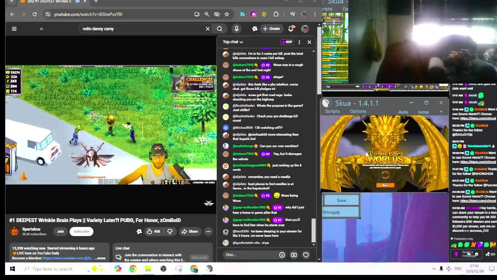Viewport: 497px width, 280px height.
Task: Click the Save button below Skua
Action: (x=341, y=200)
